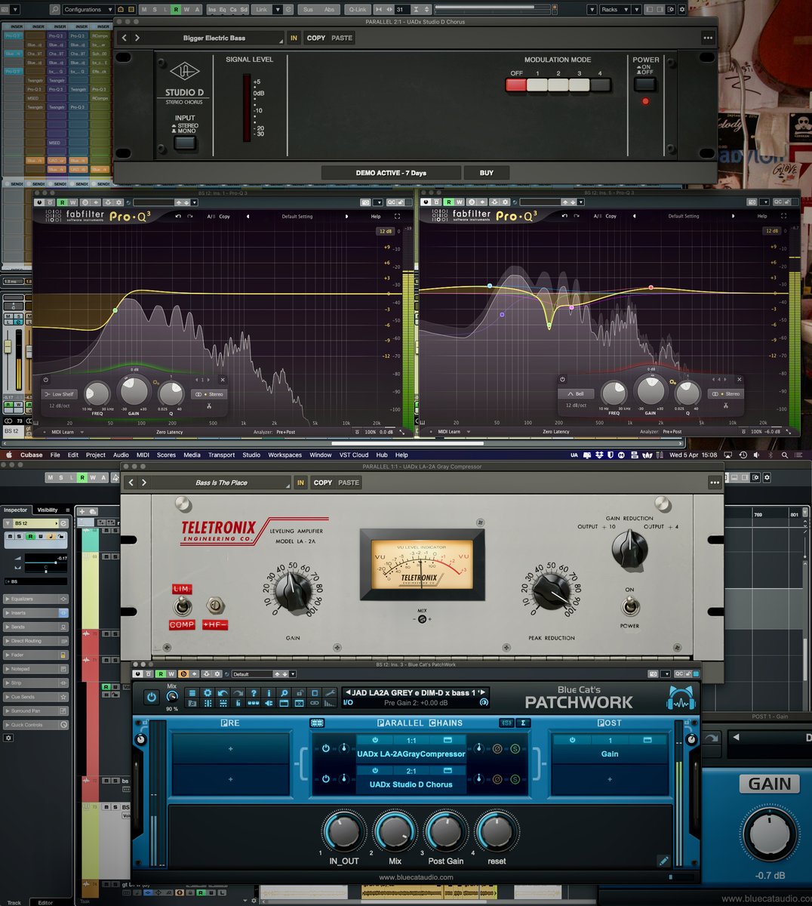Click the Patchwork redo arrow icon

point(238,693)
